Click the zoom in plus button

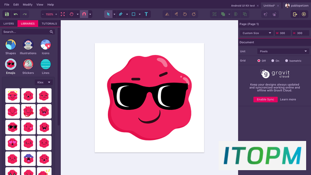pyautogui.click(x=56, y=14)
